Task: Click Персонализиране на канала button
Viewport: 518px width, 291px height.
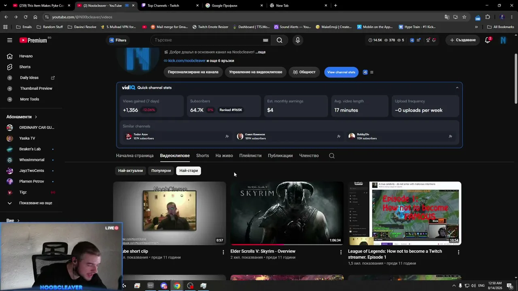Action: [x=193, y=72]
